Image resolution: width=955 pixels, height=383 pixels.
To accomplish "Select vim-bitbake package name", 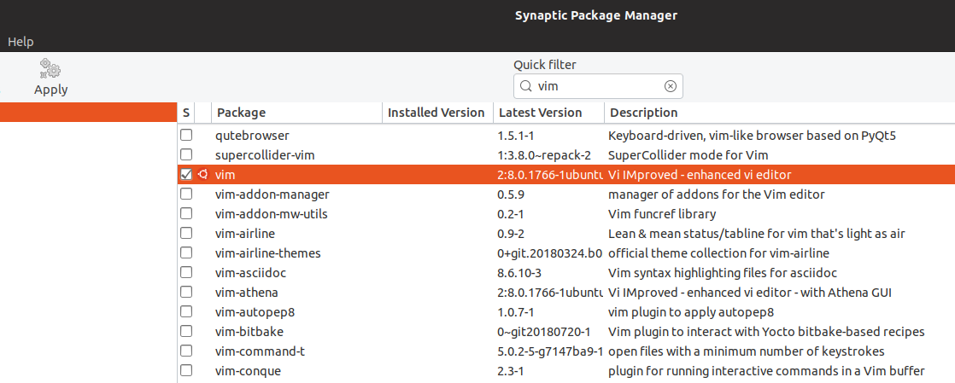I will (249, 331).
